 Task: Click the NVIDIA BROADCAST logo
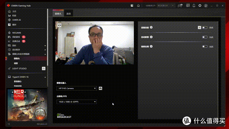64,116
